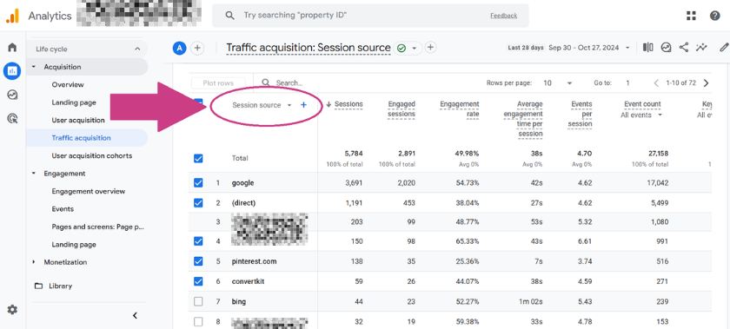Click the Feedback link in search bar

point(504,16)
